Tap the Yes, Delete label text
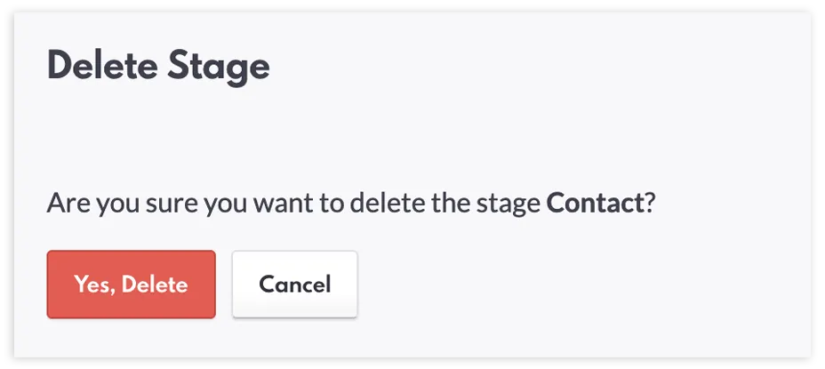 pos(131,285)
